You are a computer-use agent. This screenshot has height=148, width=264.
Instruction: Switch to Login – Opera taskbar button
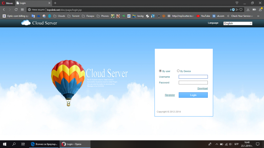pos(75,144)
